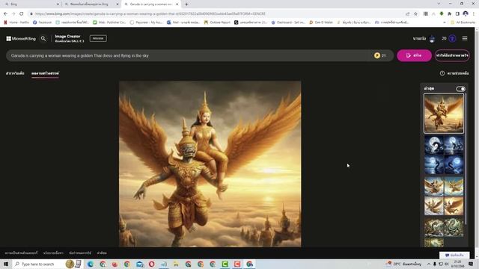The width and height of the screenshot is (479, 269).
Task: Open the Chrome three-dot menu
Action: [x=474, y=13]
